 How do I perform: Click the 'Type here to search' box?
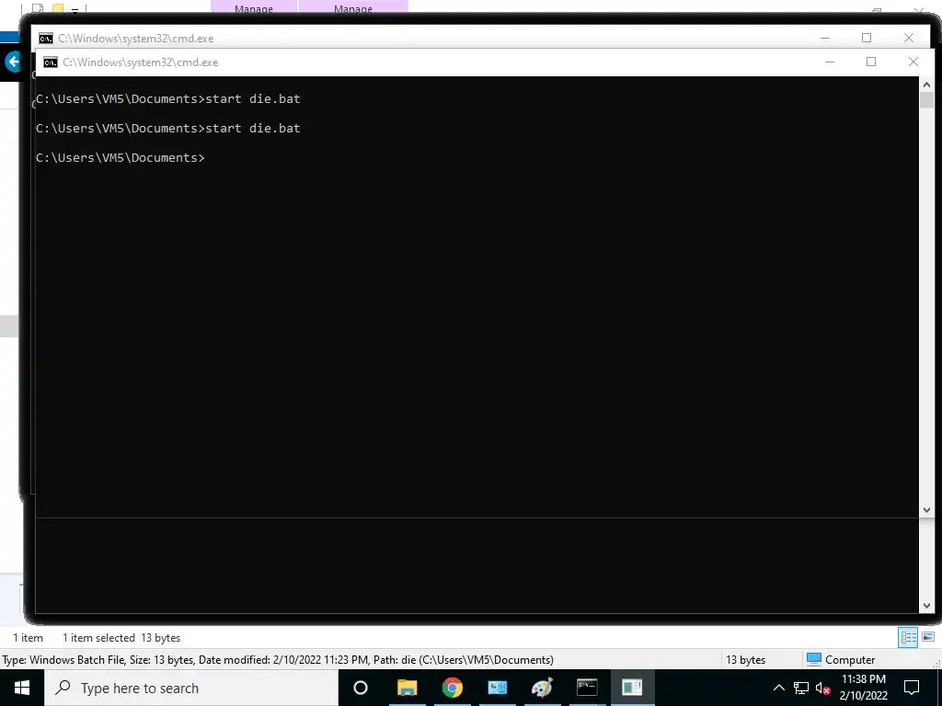pos(191,688)
